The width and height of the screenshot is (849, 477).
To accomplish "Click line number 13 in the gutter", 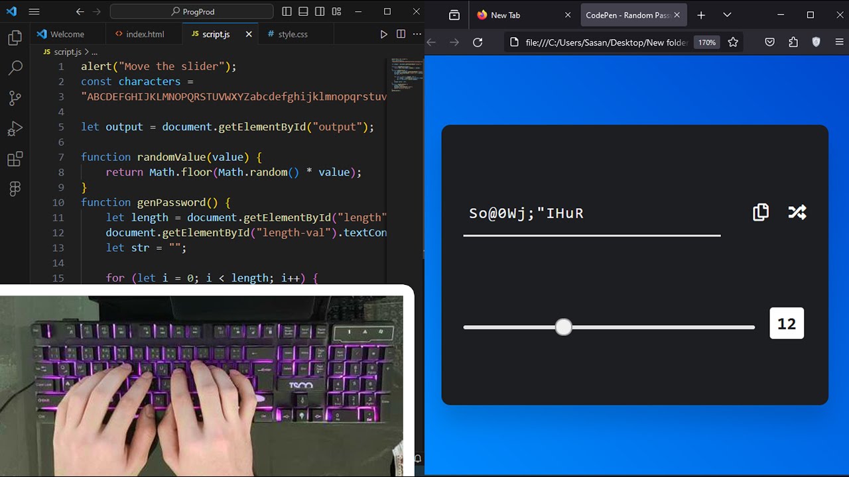I will 58,248.
